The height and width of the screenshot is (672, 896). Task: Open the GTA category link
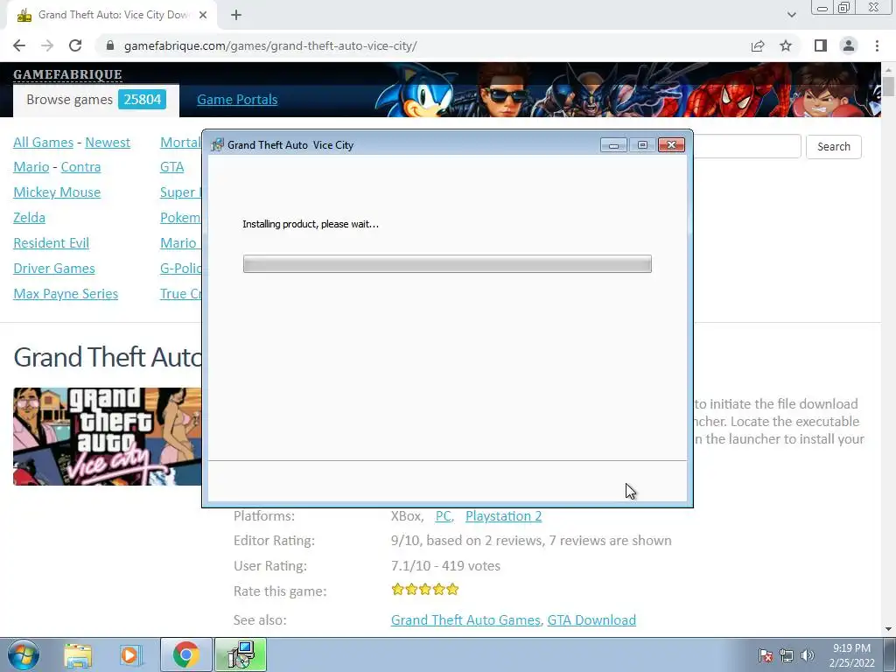(172, 167)
